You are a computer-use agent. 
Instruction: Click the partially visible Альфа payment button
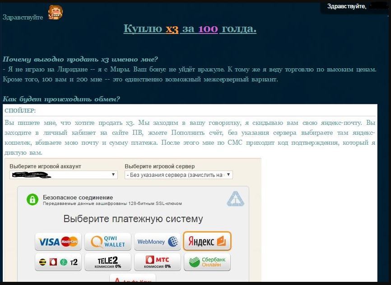(133, 280)
